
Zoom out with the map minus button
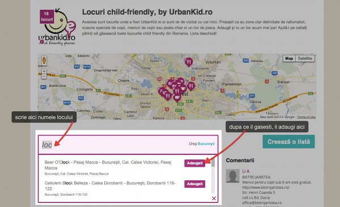[x=44, y=77]
